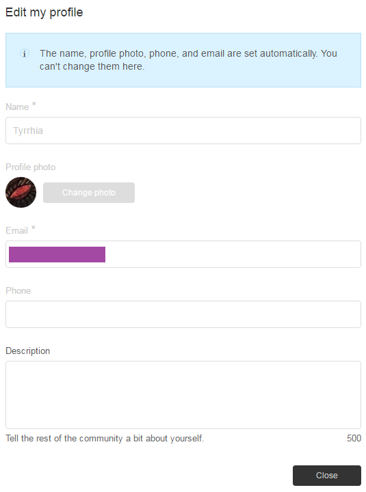
Task: Focus the Description text area
Action: coord(183,395)
